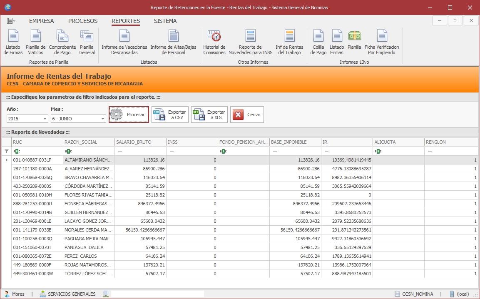Click RUC cell 449-300461-0003W
The height and width of the screenshot is (299, 480).
pyautogui.click(x=37, y=274)
